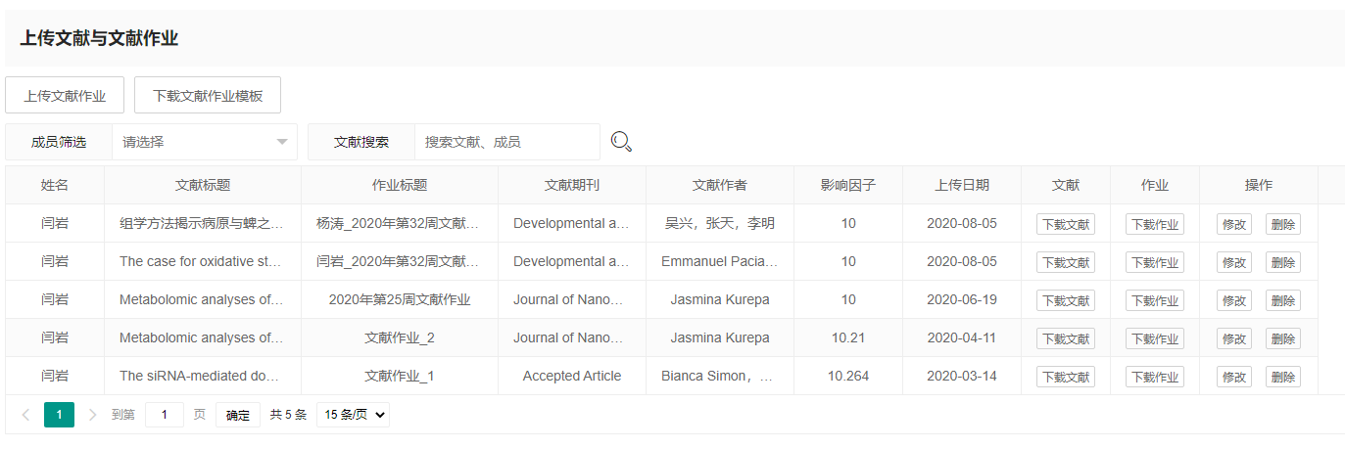The height and width of the screenshot is (449, 1345).
Task: Click the 文献期刊 column header
Action: 572,185
